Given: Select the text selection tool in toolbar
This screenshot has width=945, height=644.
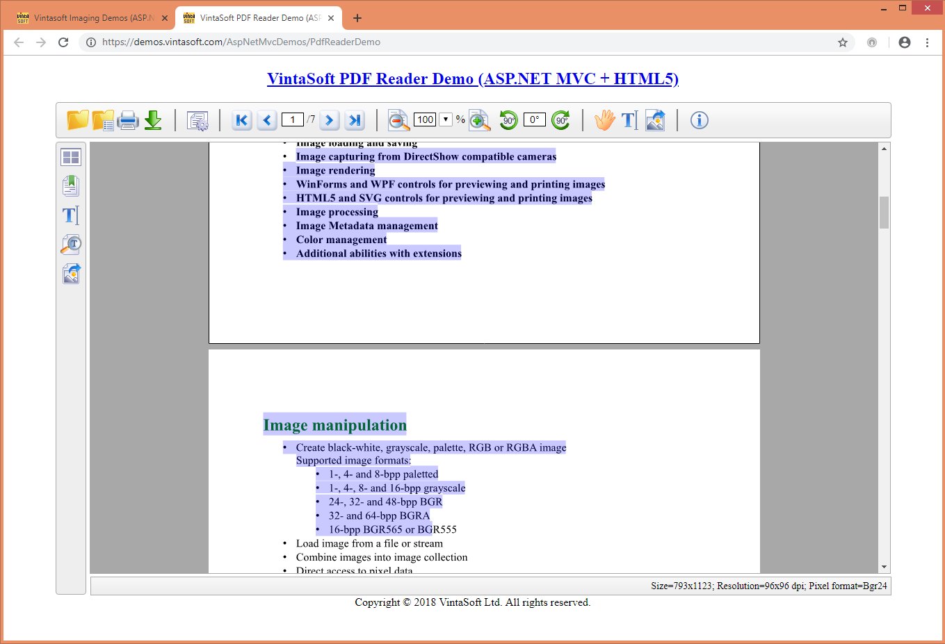Looking at the screenshot, I should [629, 120].
